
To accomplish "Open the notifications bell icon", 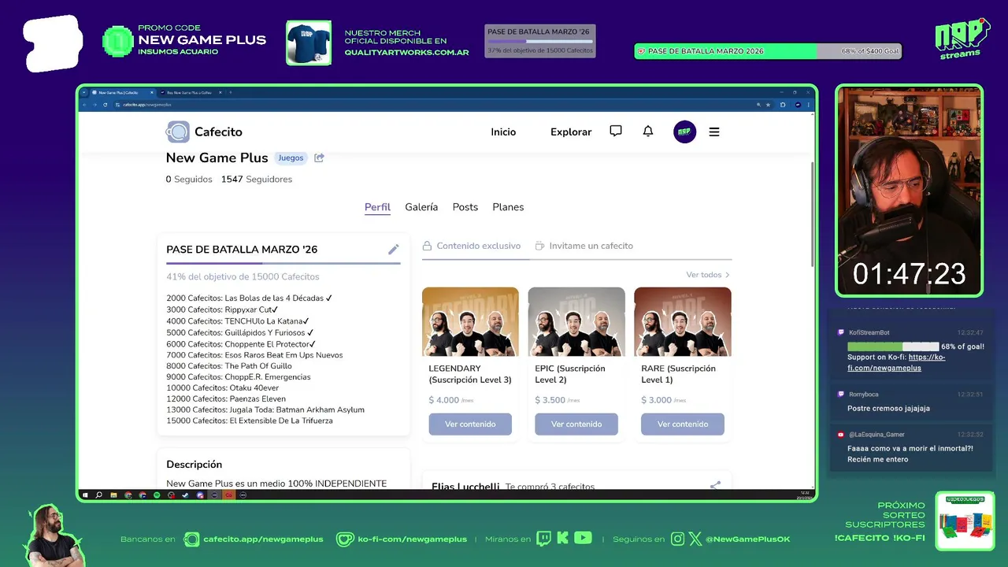I will click(648, 132).
